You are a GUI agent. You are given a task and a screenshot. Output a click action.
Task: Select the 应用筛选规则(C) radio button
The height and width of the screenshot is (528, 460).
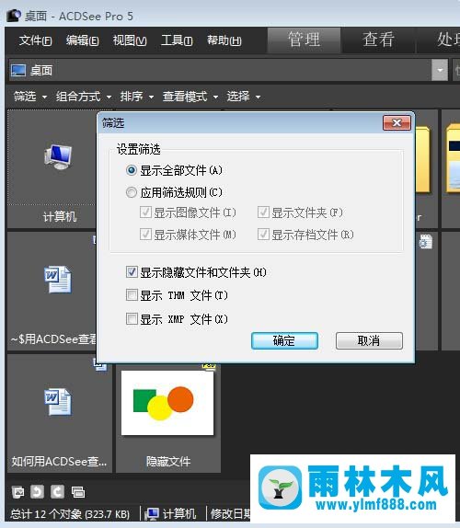(x=132, y=192)
